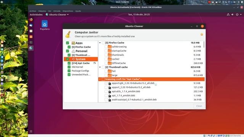
Task: Select the Personal category label
Action: click(81, 51)
